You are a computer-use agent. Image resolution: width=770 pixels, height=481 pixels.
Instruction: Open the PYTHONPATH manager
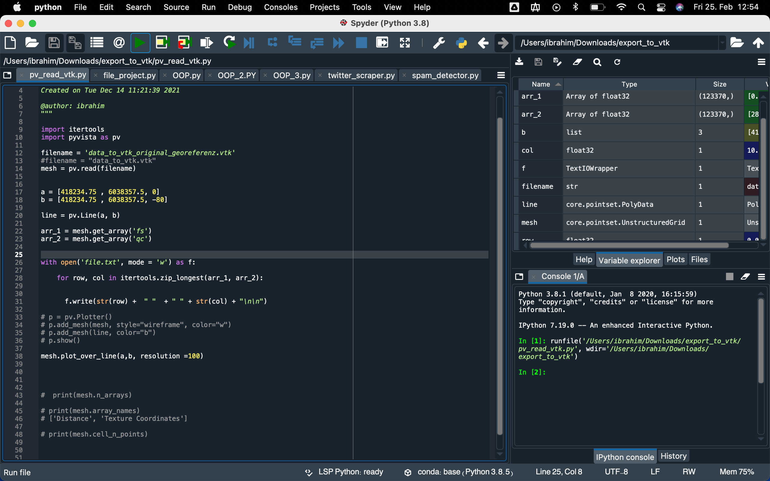(x=462, y=42)
